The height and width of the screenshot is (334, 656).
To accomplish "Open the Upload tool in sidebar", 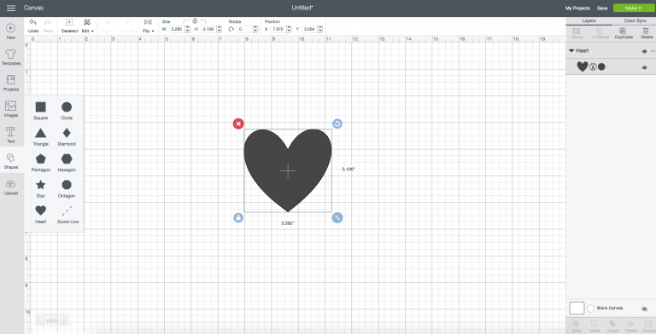I will coord(11,187).
